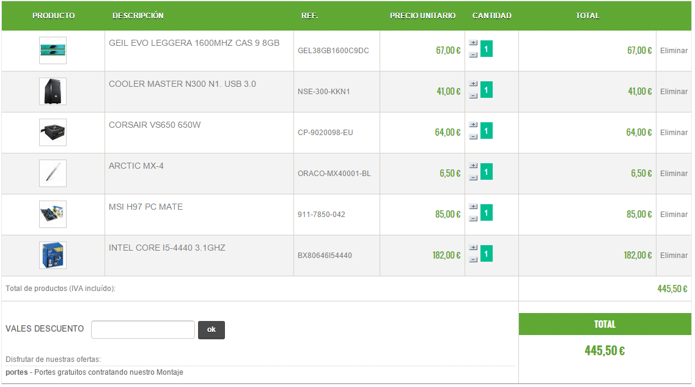
Task: Increase quantity of MSI H97 PC MATE
Action: pos(473,207)
